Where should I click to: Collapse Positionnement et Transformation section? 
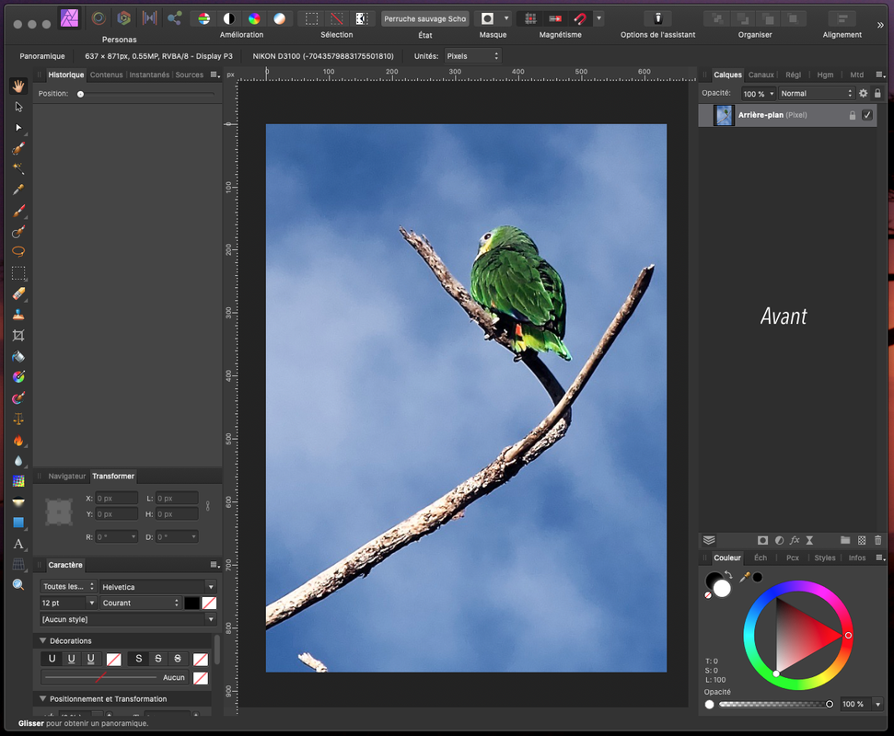coord(42,699)
